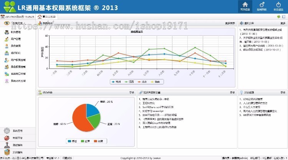Toggle the 江西 series in line chart legend
The width and height of the screenshot is (288, 160).
click(x=129, y=82)
